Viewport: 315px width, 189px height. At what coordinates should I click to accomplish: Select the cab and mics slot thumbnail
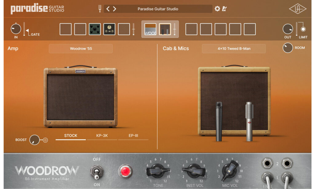click(x=165, y=29)
